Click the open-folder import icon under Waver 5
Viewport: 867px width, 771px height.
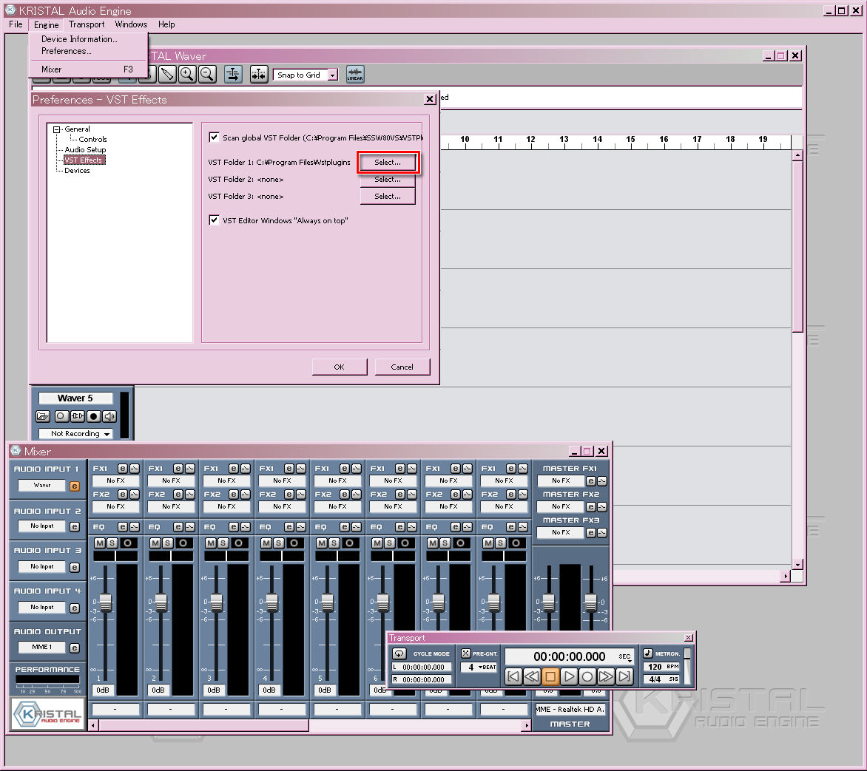click(x=43, y=416)
